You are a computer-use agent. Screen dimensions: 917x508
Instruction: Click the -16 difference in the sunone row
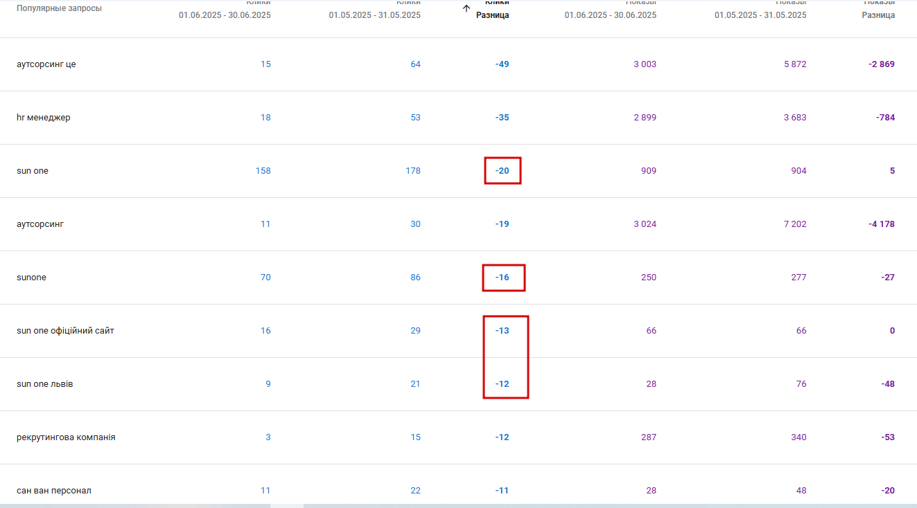click(x=502, y=278)
